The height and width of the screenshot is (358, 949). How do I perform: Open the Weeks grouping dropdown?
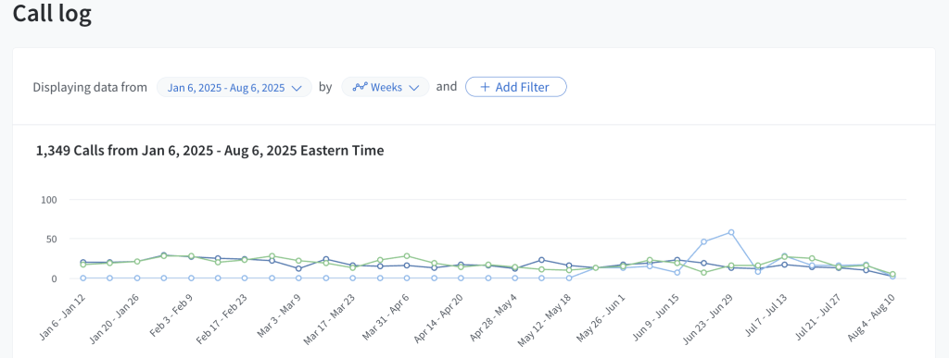[x=386, y=87]
